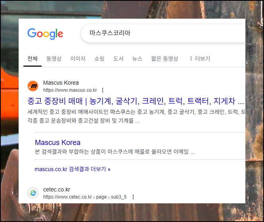Open the 쇼핑 tab
The height and width of the screenshot is (222, 264).
[x=99, y=58]
